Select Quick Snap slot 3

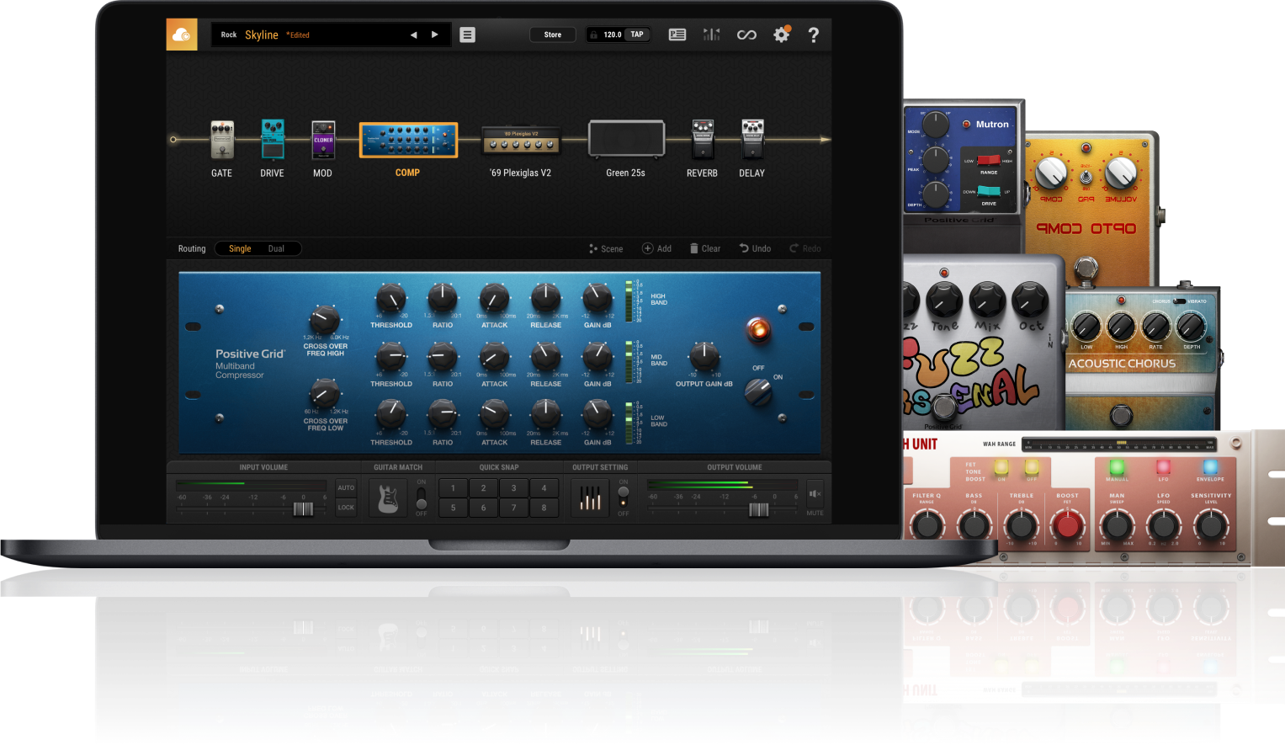coord(513,488)
